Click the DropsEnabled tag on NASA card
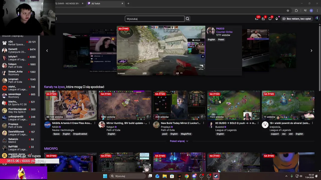This screenshot has height=180, width=321. (80, 134)
